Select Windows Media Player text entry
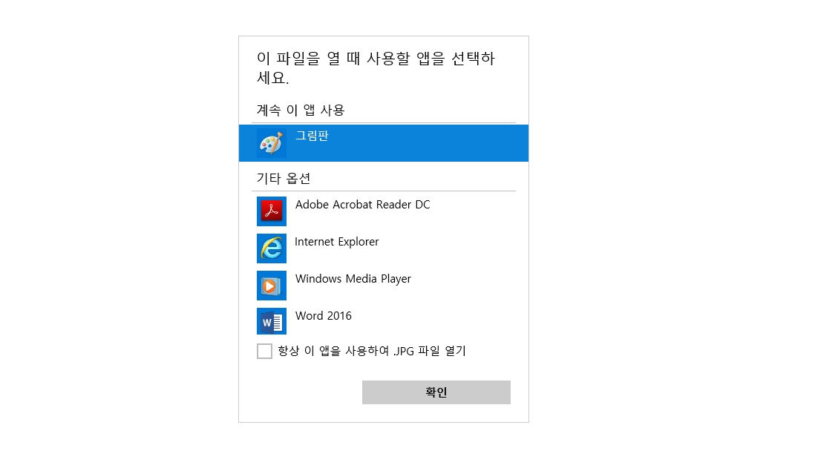 (x=353, y=279)
